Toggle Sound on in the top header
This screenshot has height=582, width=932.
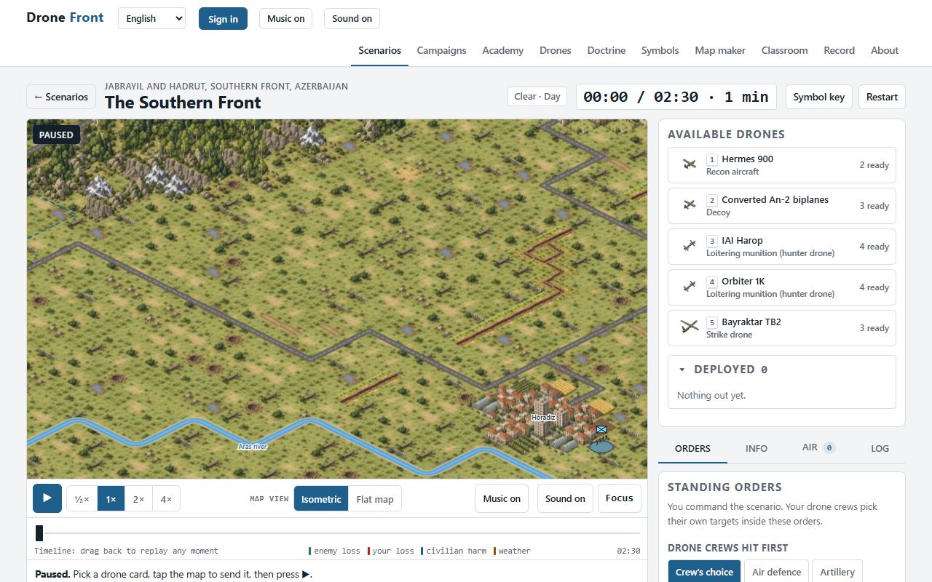pyautogui.click(x=352, y=19)
